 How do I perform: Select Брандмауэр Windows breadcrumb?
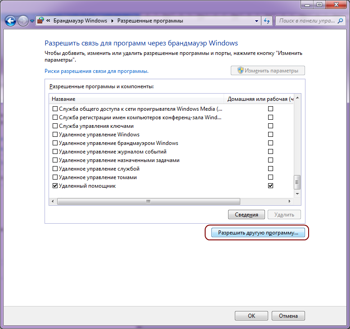(x=80, y=21)
